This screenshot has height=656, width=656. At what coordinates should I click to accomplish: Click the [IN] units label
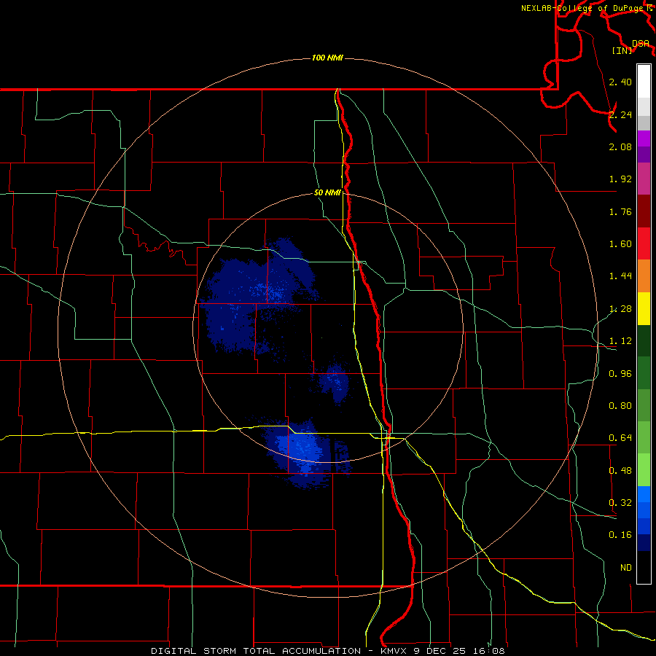[x=622, y=50]
